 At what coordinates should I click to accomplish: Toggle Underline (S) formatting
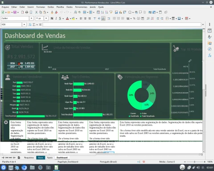[60, 18]
